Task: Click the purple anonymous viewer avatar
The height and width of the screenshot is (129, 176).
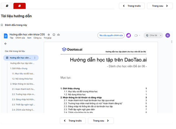Action: pyautogui.click(x=129, y=35)
